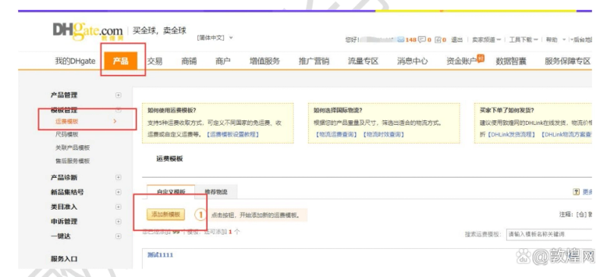This screenshot has width=607, height=277.
Task: Click the arrow icon beside 运费模板
Action: coord(115,121)
